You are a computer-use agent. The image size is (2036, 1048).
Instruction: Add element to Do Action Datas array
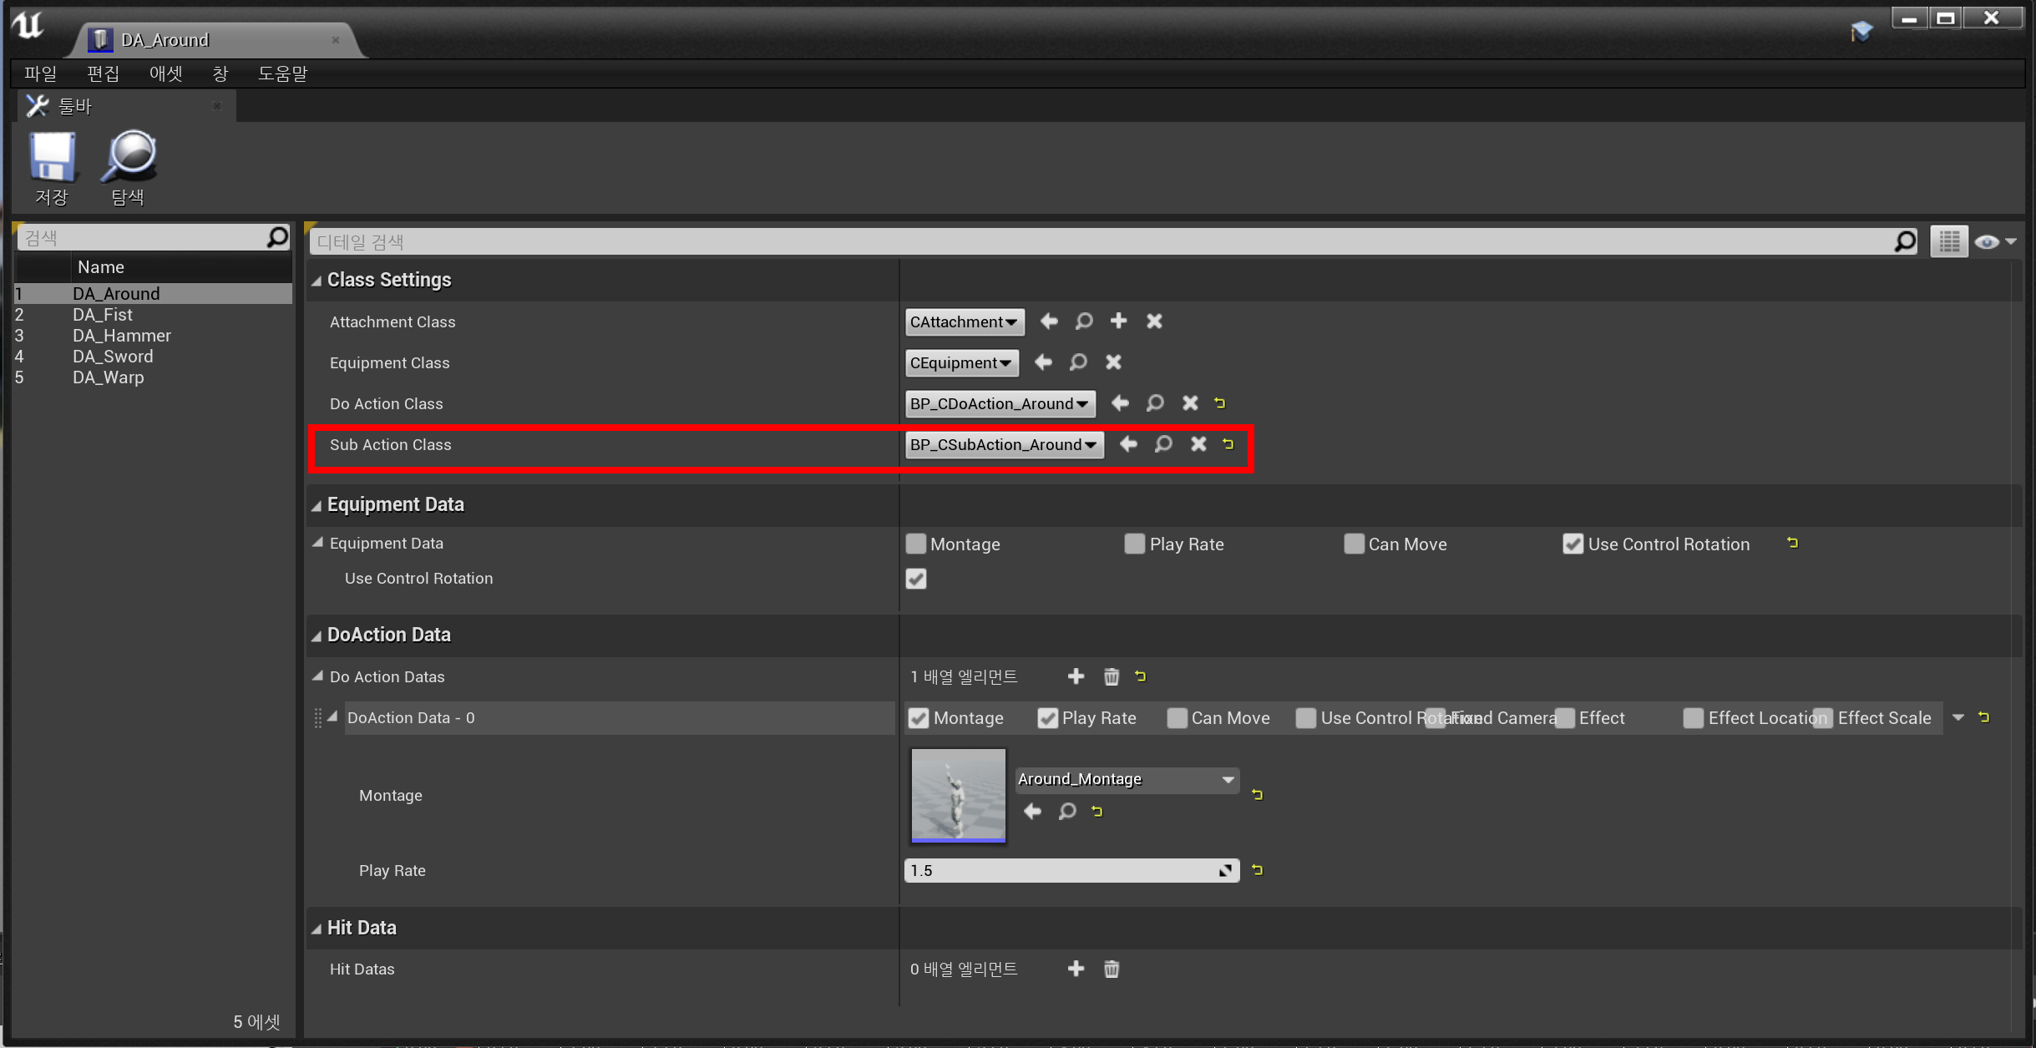pyautogui.click(x=1076, y=676)
